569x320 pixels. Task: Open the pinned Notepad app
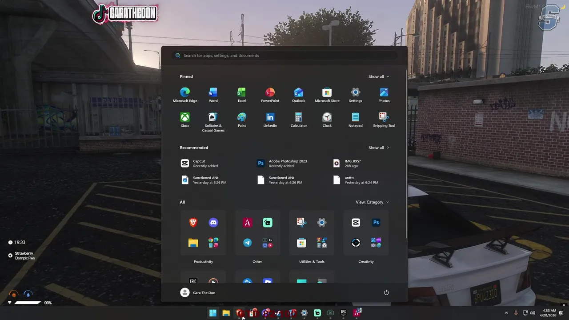(x=356, y=120)
